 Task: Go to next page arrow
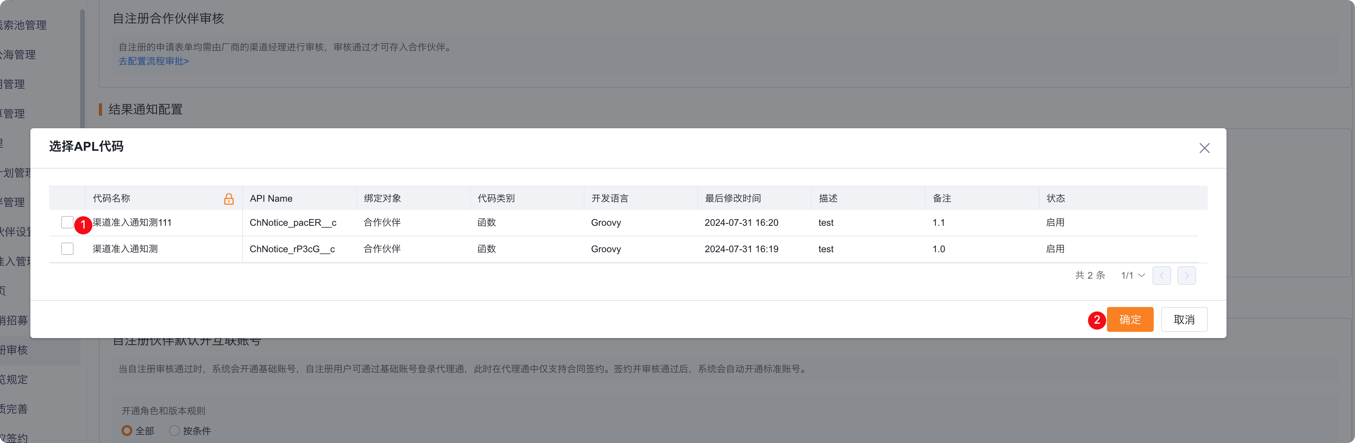1186,276
